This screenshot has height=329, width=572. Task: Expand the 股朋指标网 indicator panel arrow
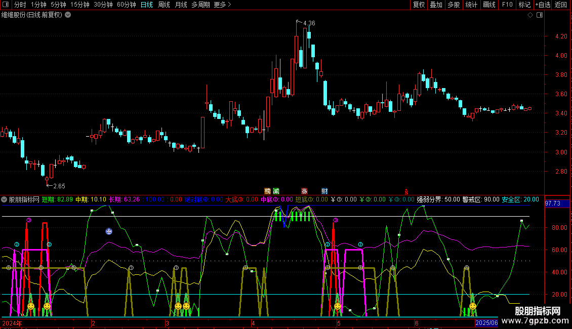point(5,199)
